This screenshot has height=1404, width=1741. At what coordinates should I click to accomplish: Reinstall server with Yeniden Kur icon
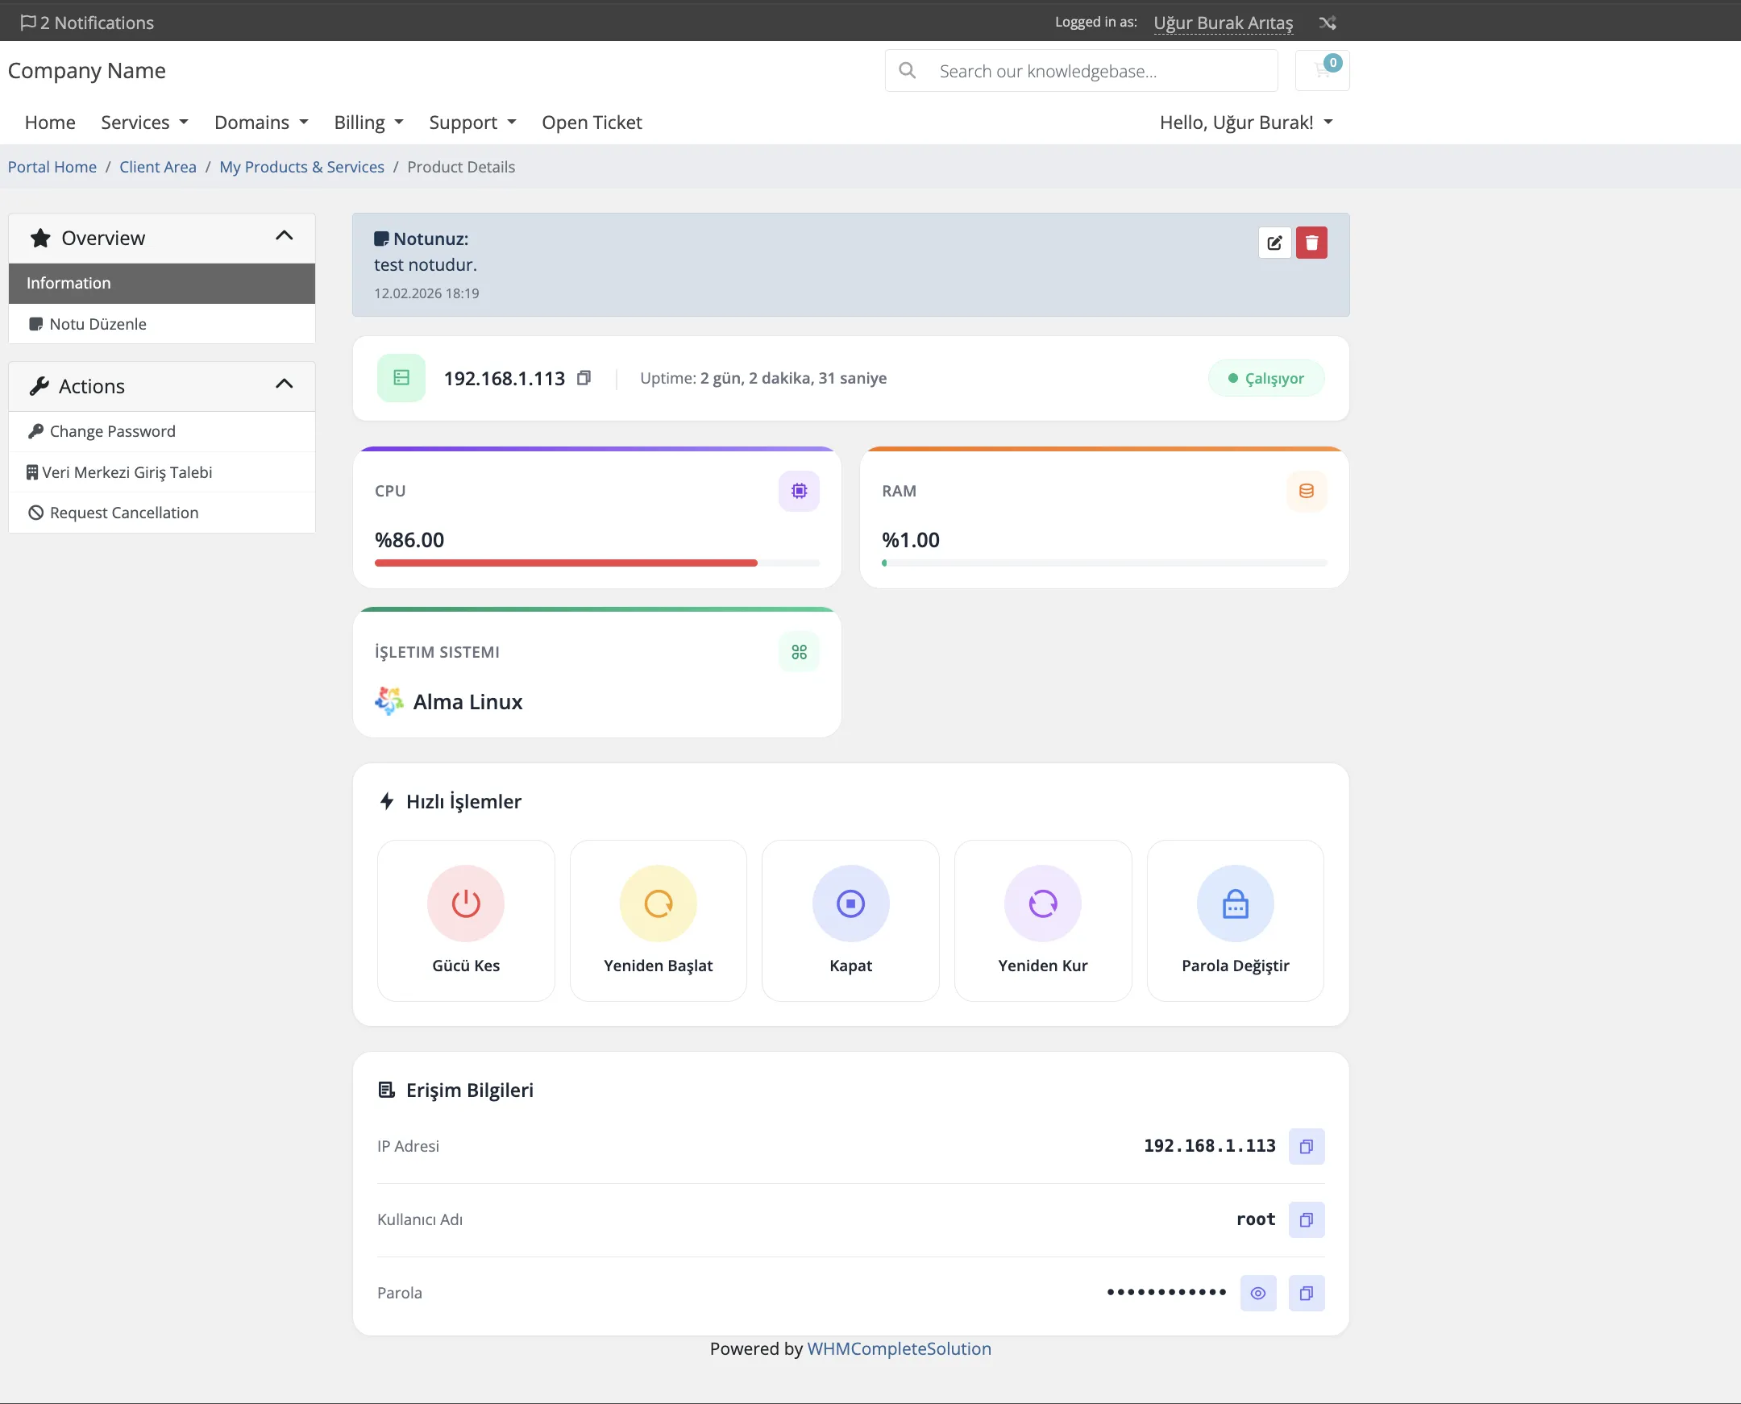pyautogui.click(x=1043, y=903)
